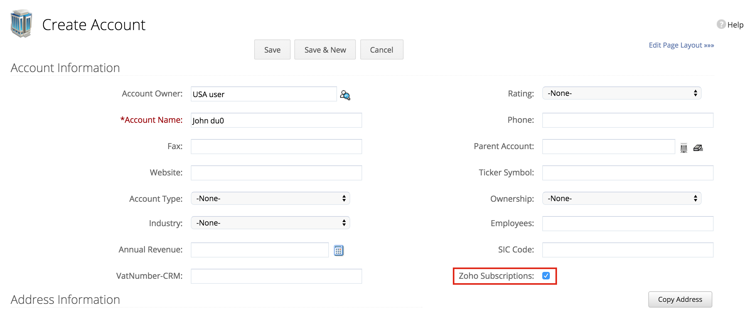Clear Parent Account with the eraser icon
The width and height of the screenshot is (750, 317).
click(698, 147)
